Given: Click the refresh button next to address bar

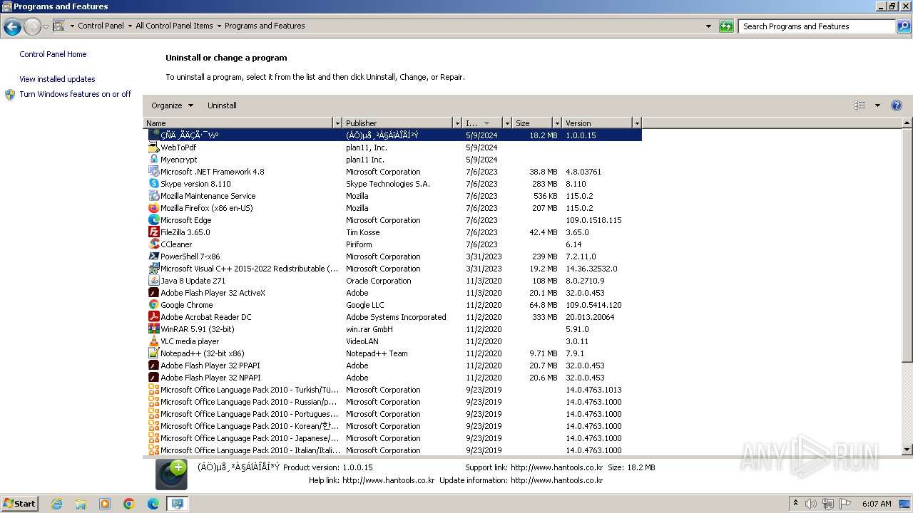Looking at the screenshot, I should click(x=726, y=26).
